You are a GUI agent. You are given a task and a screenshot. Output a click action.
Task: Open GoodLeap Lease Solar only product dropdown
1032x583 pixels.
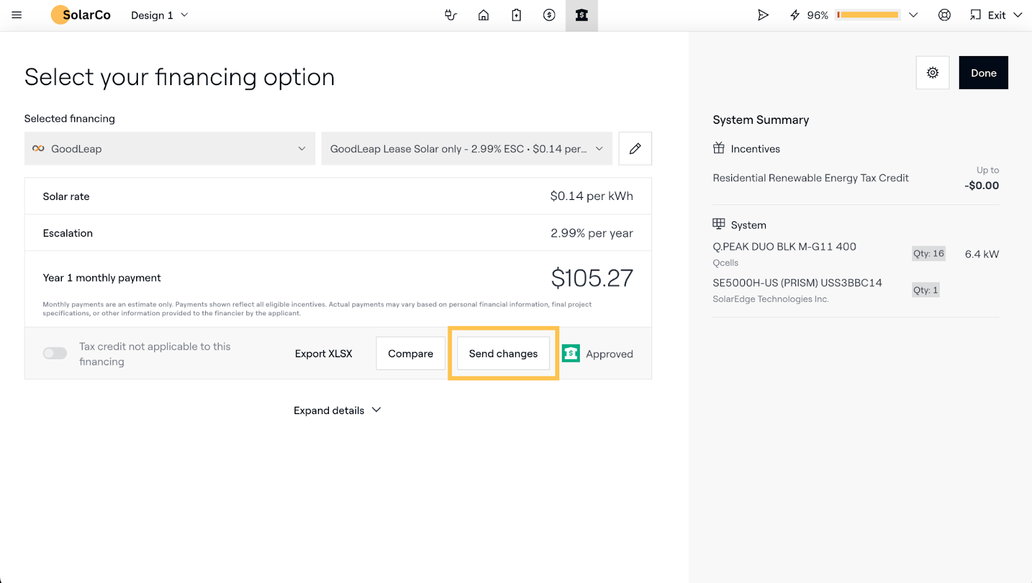[466, 148]
